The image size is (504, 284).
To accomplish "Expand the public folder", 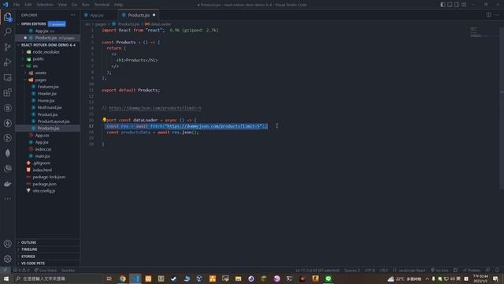I will click(x=38, y=59).
